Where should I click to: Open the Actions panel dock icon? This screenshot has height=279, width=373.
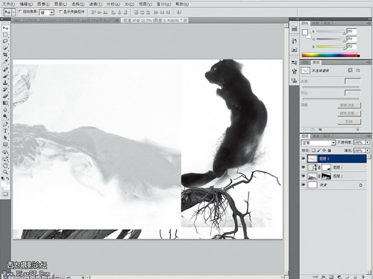294,50
